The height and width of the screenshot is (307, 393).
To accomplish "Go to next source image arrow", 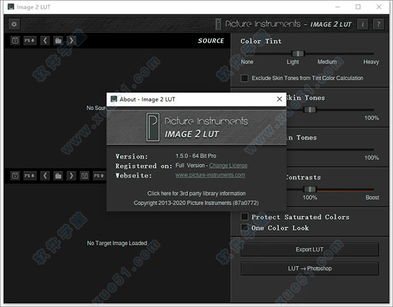I will pos(71,40).
